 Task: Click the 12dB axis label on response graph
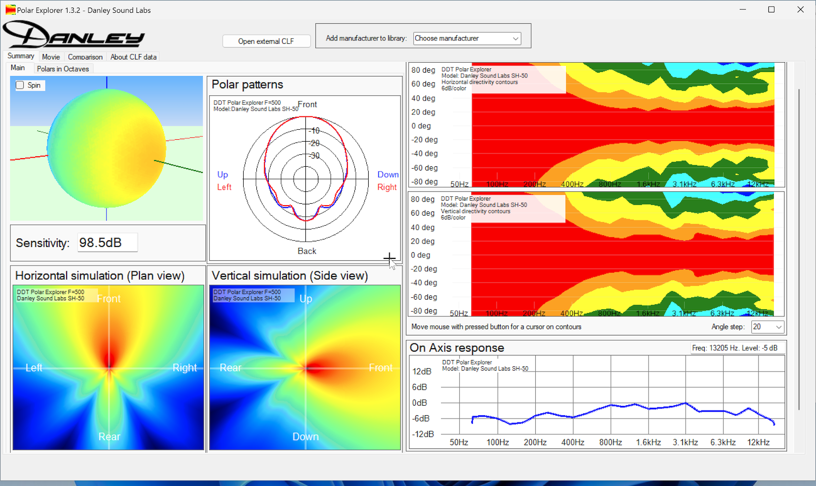422,372
